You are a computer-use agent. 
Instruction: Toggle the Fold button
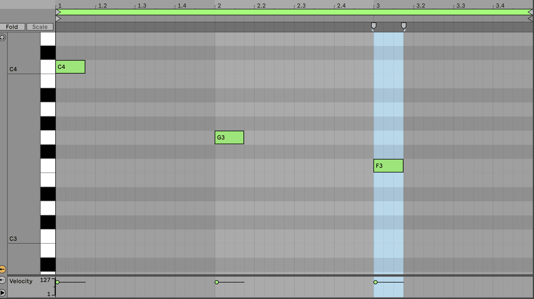coord(12,27)
